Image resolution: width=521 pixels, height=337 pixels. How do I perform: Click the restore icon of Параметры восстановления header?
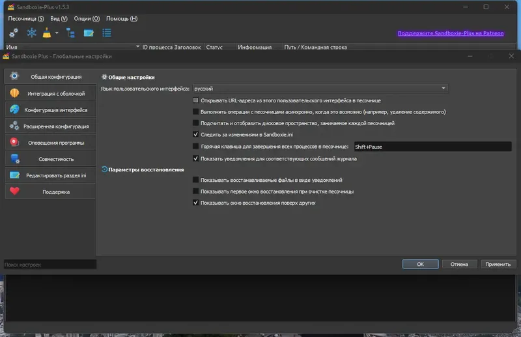[104, 169]
